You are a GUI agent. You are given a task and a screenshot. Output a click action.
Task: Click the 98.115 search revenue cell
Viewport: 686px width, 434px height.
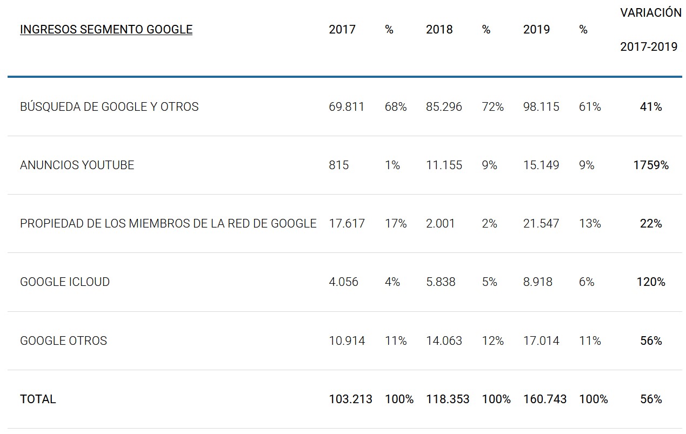tap(541, 107)
